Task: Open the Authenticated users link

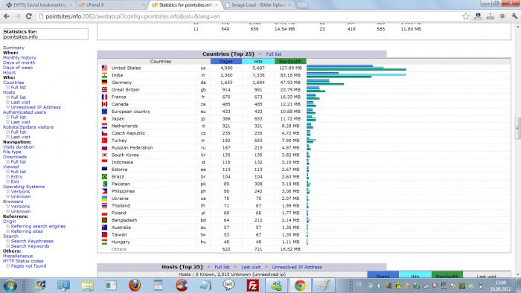Action: [25, 112]
